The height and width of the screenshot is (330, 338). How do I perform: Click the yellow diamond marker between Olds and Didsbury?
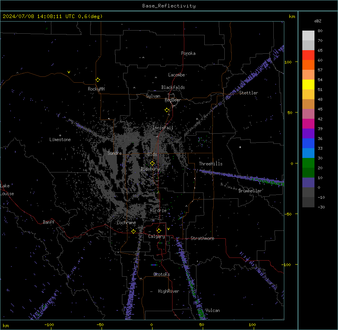tap(152, 163)
